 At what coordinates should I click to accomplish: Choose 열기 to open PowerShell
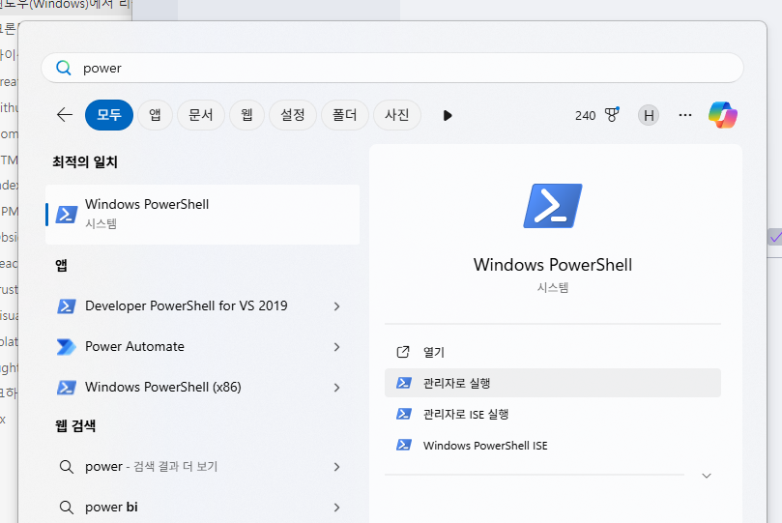553,352
